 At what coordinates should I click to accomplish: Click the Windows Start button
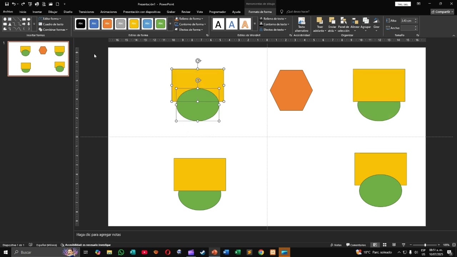[x=6, y=252]
